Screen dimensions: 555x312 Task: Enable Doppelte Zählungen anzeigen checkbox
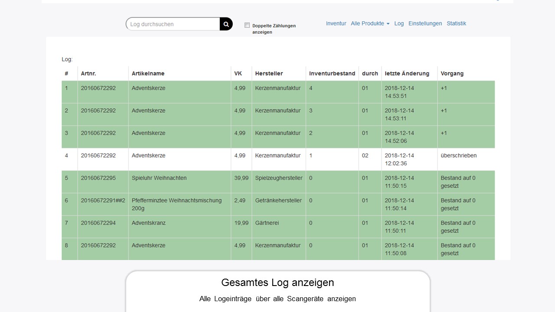247,25
